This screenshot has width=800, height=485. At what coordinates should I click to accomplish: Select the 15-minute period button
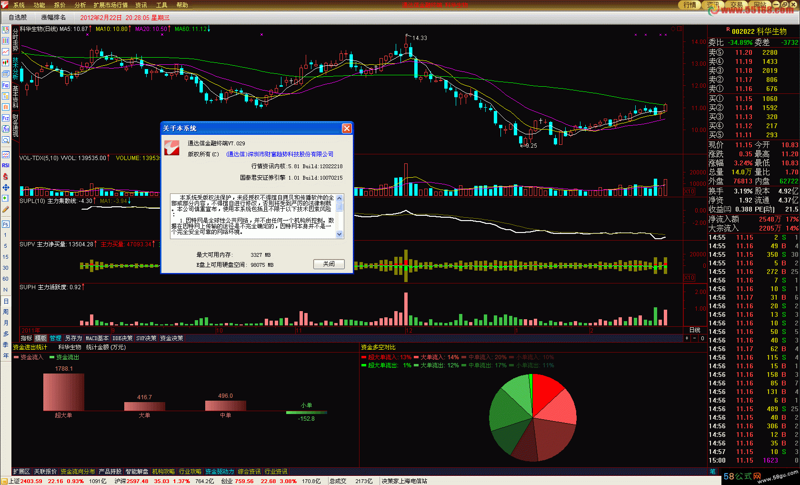(x=6, y=257)
